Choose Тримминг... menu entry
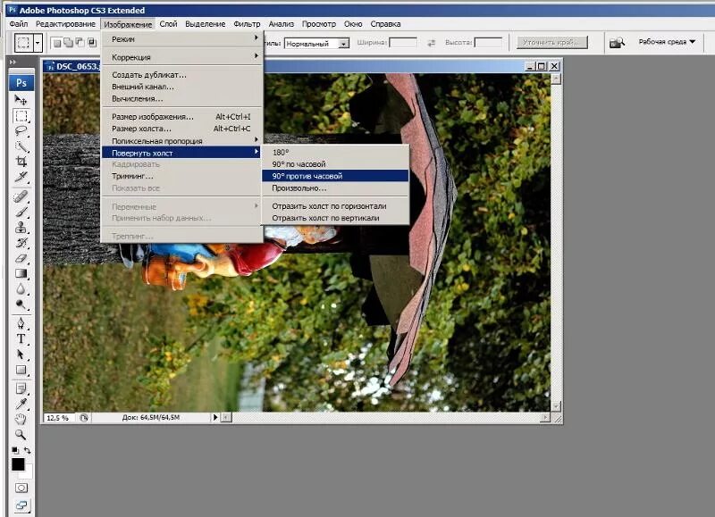Image resolution: width=715 pixels, height=517 pixels. [182, 176]
